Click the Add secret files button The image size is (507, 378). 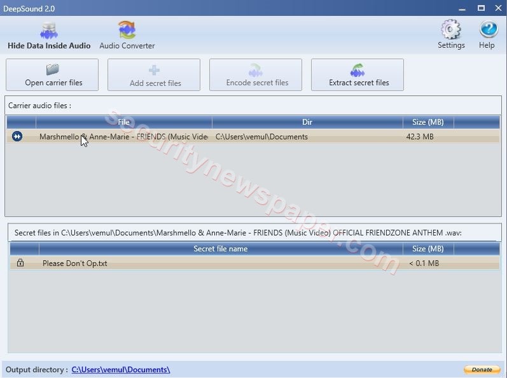154,74
